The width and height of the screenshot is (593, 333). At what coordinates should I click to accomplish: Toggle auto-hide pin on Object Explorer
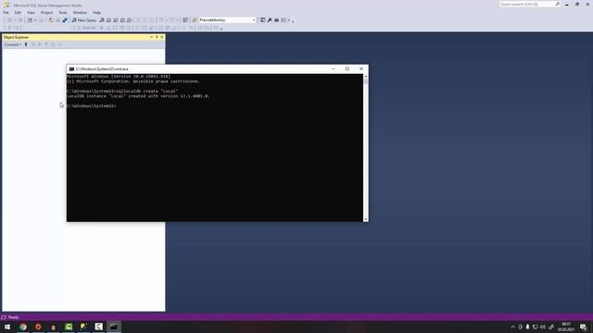tap(157, 37)
